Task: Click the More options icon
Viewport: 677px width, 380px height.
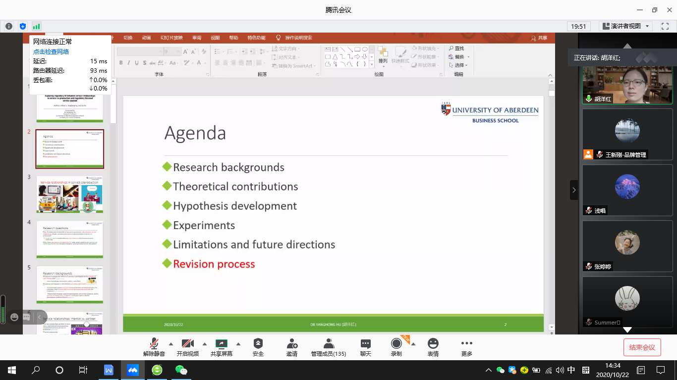Action: coord(466,344)
